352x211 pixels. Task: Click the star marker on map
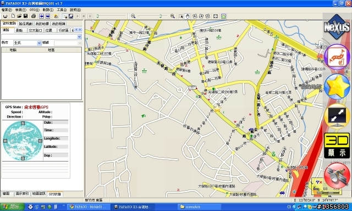217,109
